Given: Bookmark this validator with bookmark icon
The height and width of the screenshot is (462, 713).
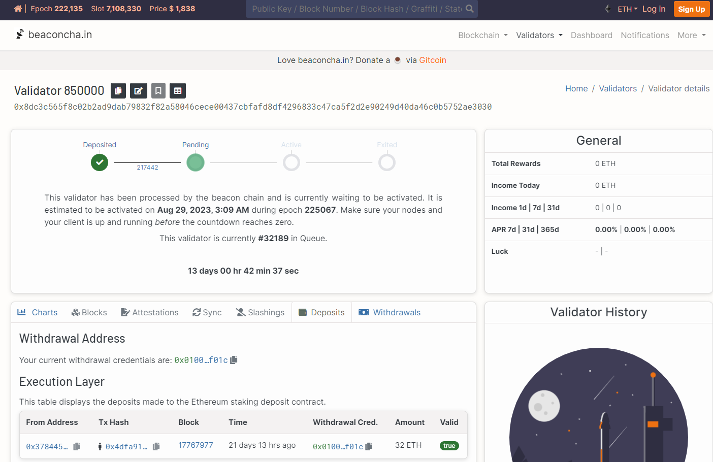Looking at the screenshot, I should (x=158, y=90).
